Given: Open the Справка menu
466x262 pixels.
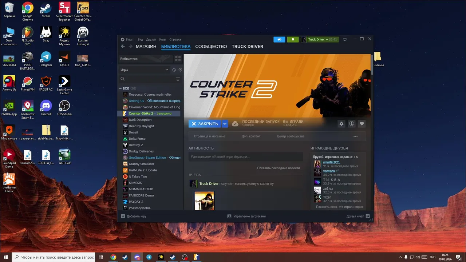Looking at the screenshot, I should pos(175,39).
